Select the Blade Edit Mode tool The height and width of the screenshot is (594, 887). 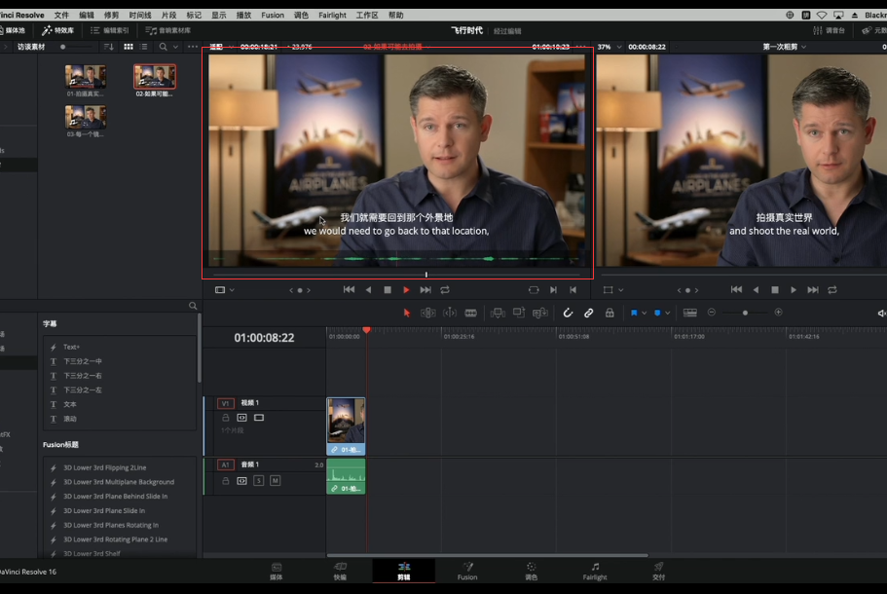[470, 313]
